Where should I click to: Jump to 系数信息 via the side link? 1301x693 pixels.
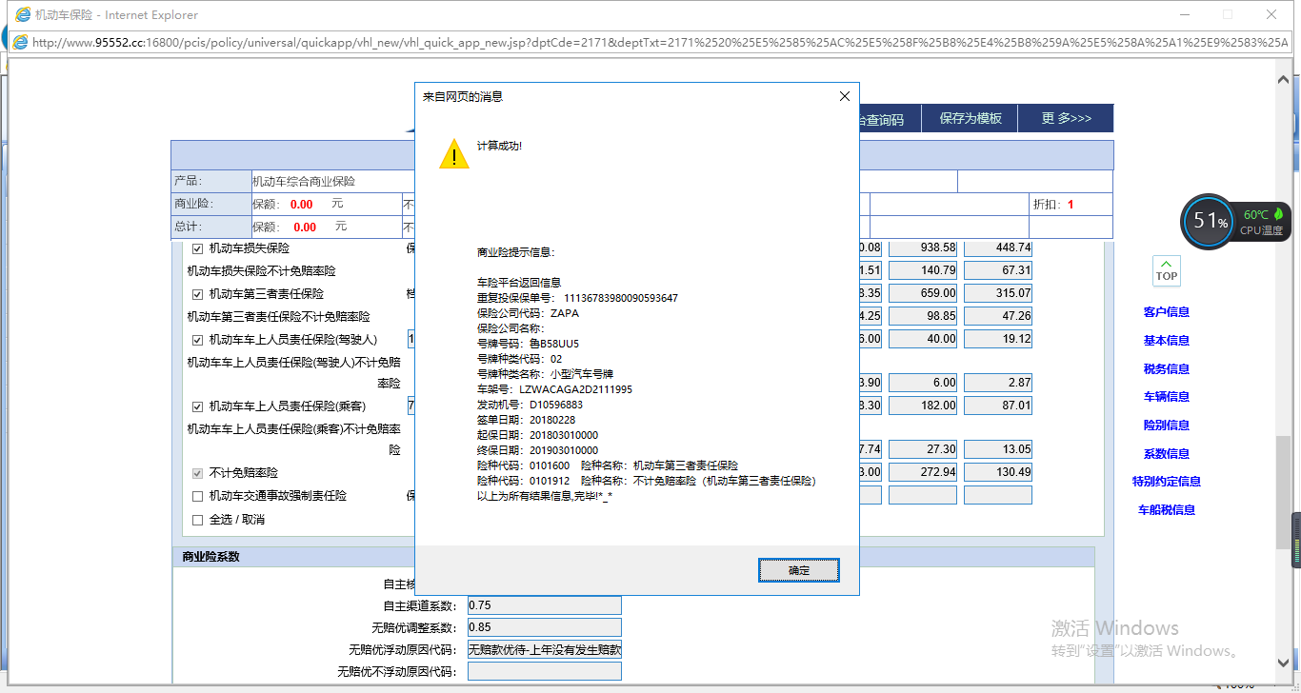[x=1167, y=454]
